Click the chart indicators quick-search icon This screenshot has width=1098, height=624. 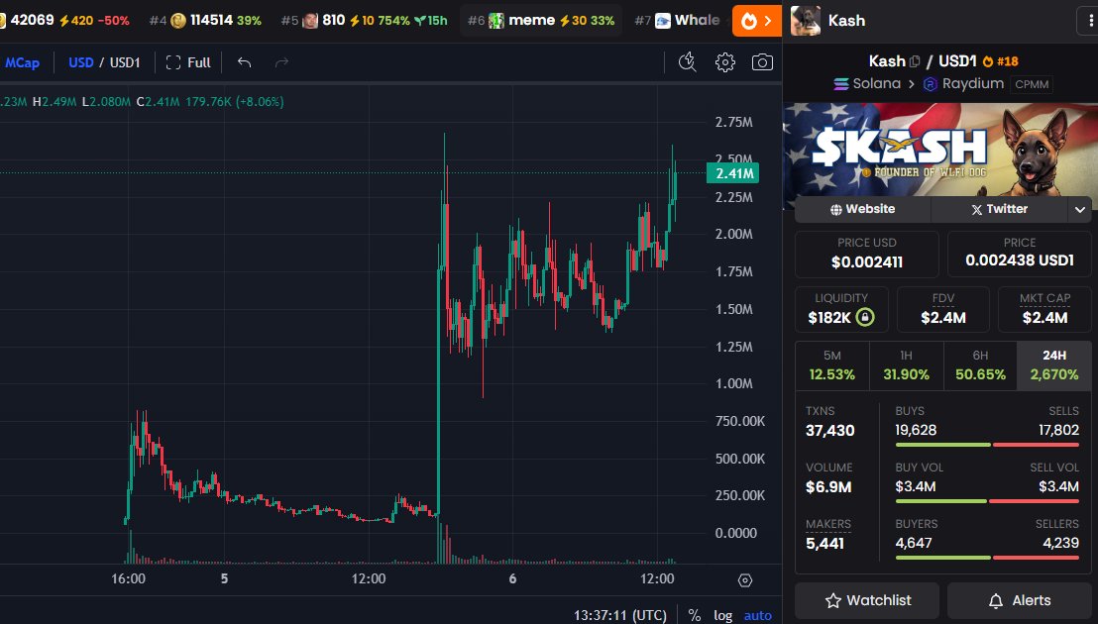(688, 62)
